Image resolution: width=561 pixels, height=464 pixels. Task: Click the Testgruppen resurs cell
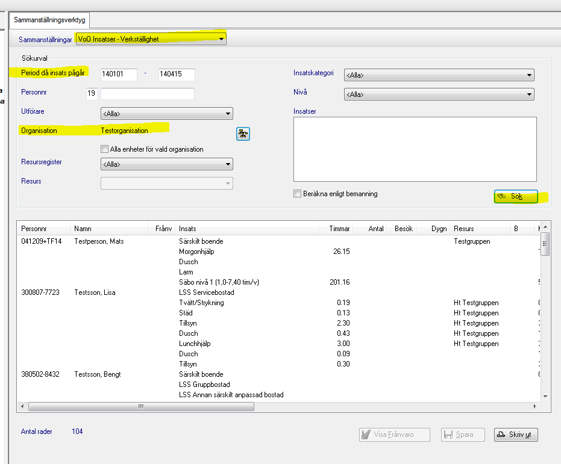point(472,241)
